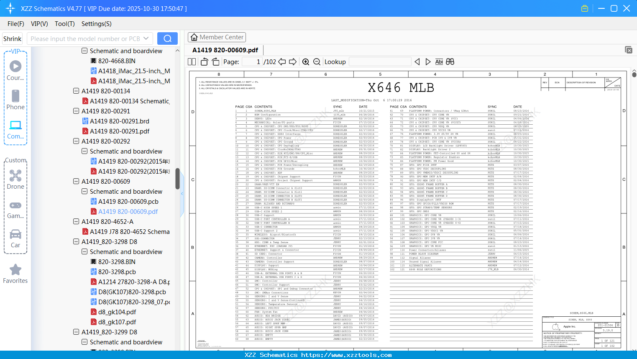Viewport: 637px width, 359px height.
Task: Click the file tree vertical scrollbar
Action: pyautogui.click(x=177, y=179)
